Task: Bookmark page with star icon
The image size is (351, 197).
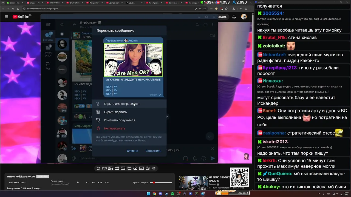Action: 204,8
